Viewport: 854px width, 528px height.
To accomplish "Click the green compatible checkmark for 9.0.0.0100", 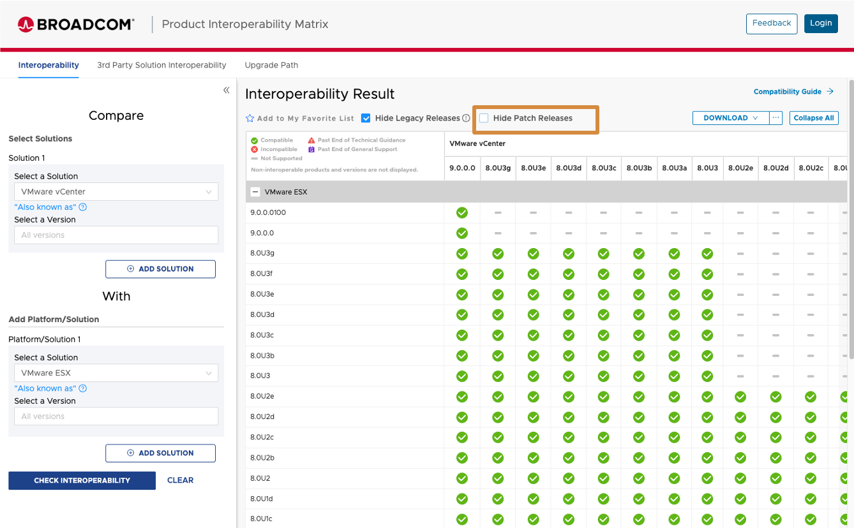I will point(462,212).
